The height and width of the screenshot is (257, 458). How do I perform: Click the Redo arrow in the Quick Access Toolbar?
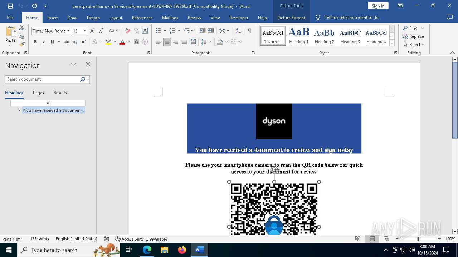click(34, 6)
